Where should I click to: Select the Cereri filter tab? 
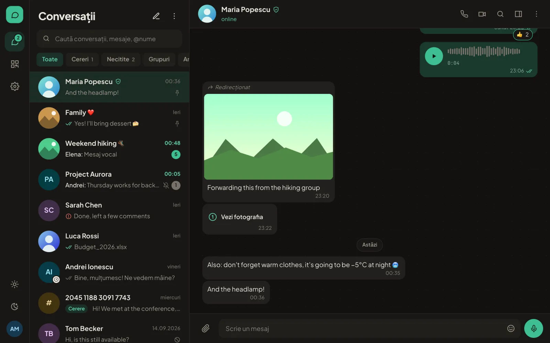tap(82, 59)
